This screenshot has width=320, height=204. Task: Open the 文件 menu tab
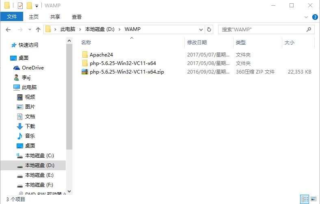click(12, 17)
